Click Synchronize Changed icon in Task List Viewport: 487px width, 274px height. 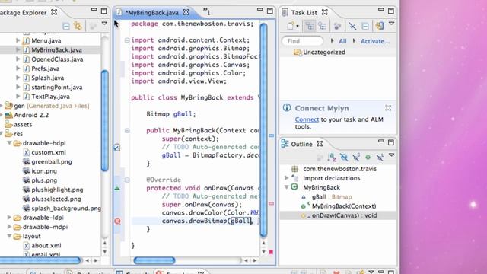point(380,26)
